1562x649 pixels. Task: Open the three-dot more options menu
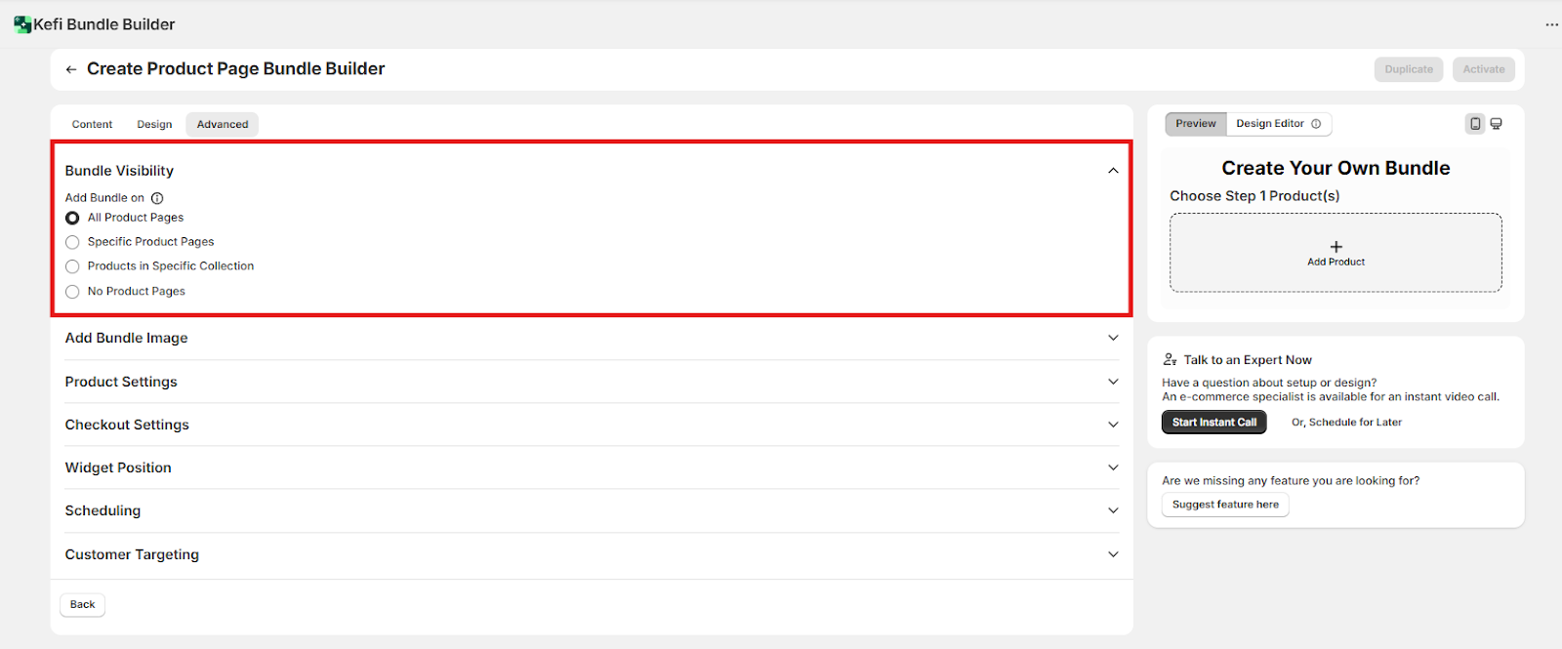[x=1551, y=24]
